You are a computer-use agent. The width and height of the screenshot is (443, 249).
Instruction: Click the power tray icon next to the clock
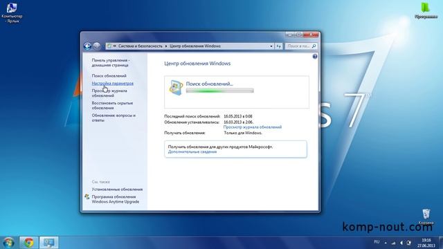coord(409,243)
